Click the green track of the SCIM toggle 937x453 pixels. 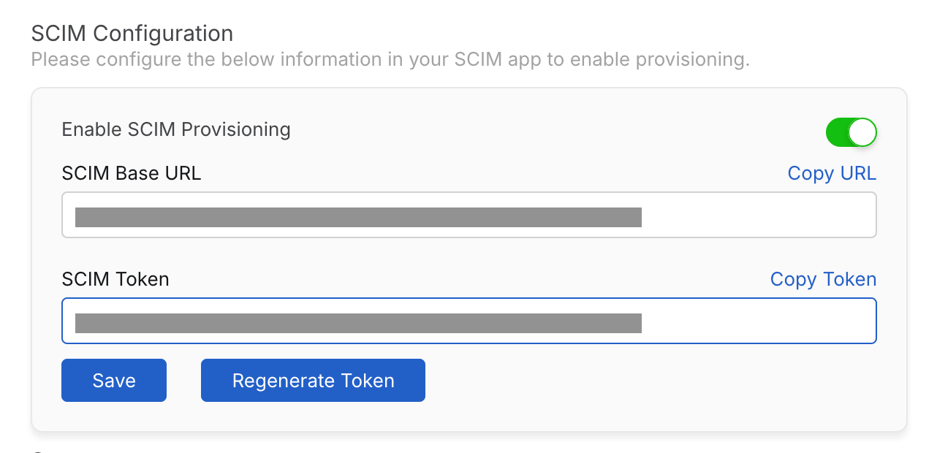[x=837, y=132]
